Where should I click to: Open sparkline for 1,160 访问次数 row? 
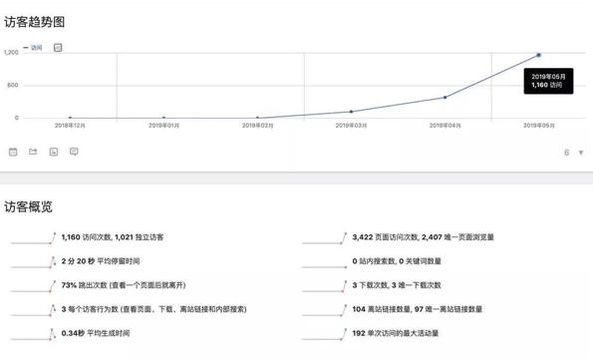coord(33,238)
